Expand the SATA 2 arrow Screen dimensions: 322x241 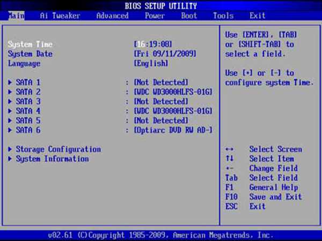click(10, 92)
